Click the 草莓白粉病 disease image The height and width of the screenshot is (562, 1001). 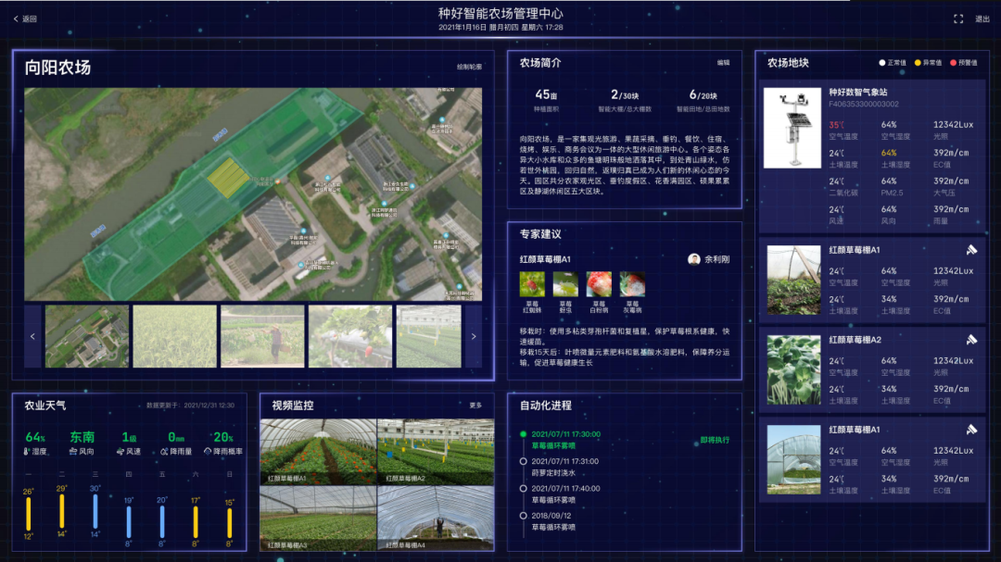pyautogui.click(x=599, y=284)
